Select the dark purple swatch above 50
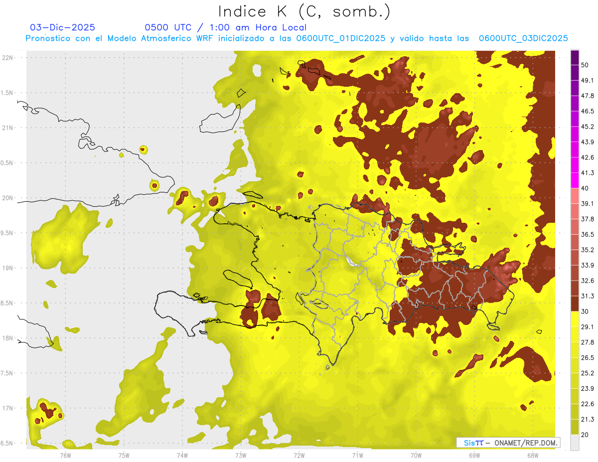The image size is (598, 462). coord(575,57)
